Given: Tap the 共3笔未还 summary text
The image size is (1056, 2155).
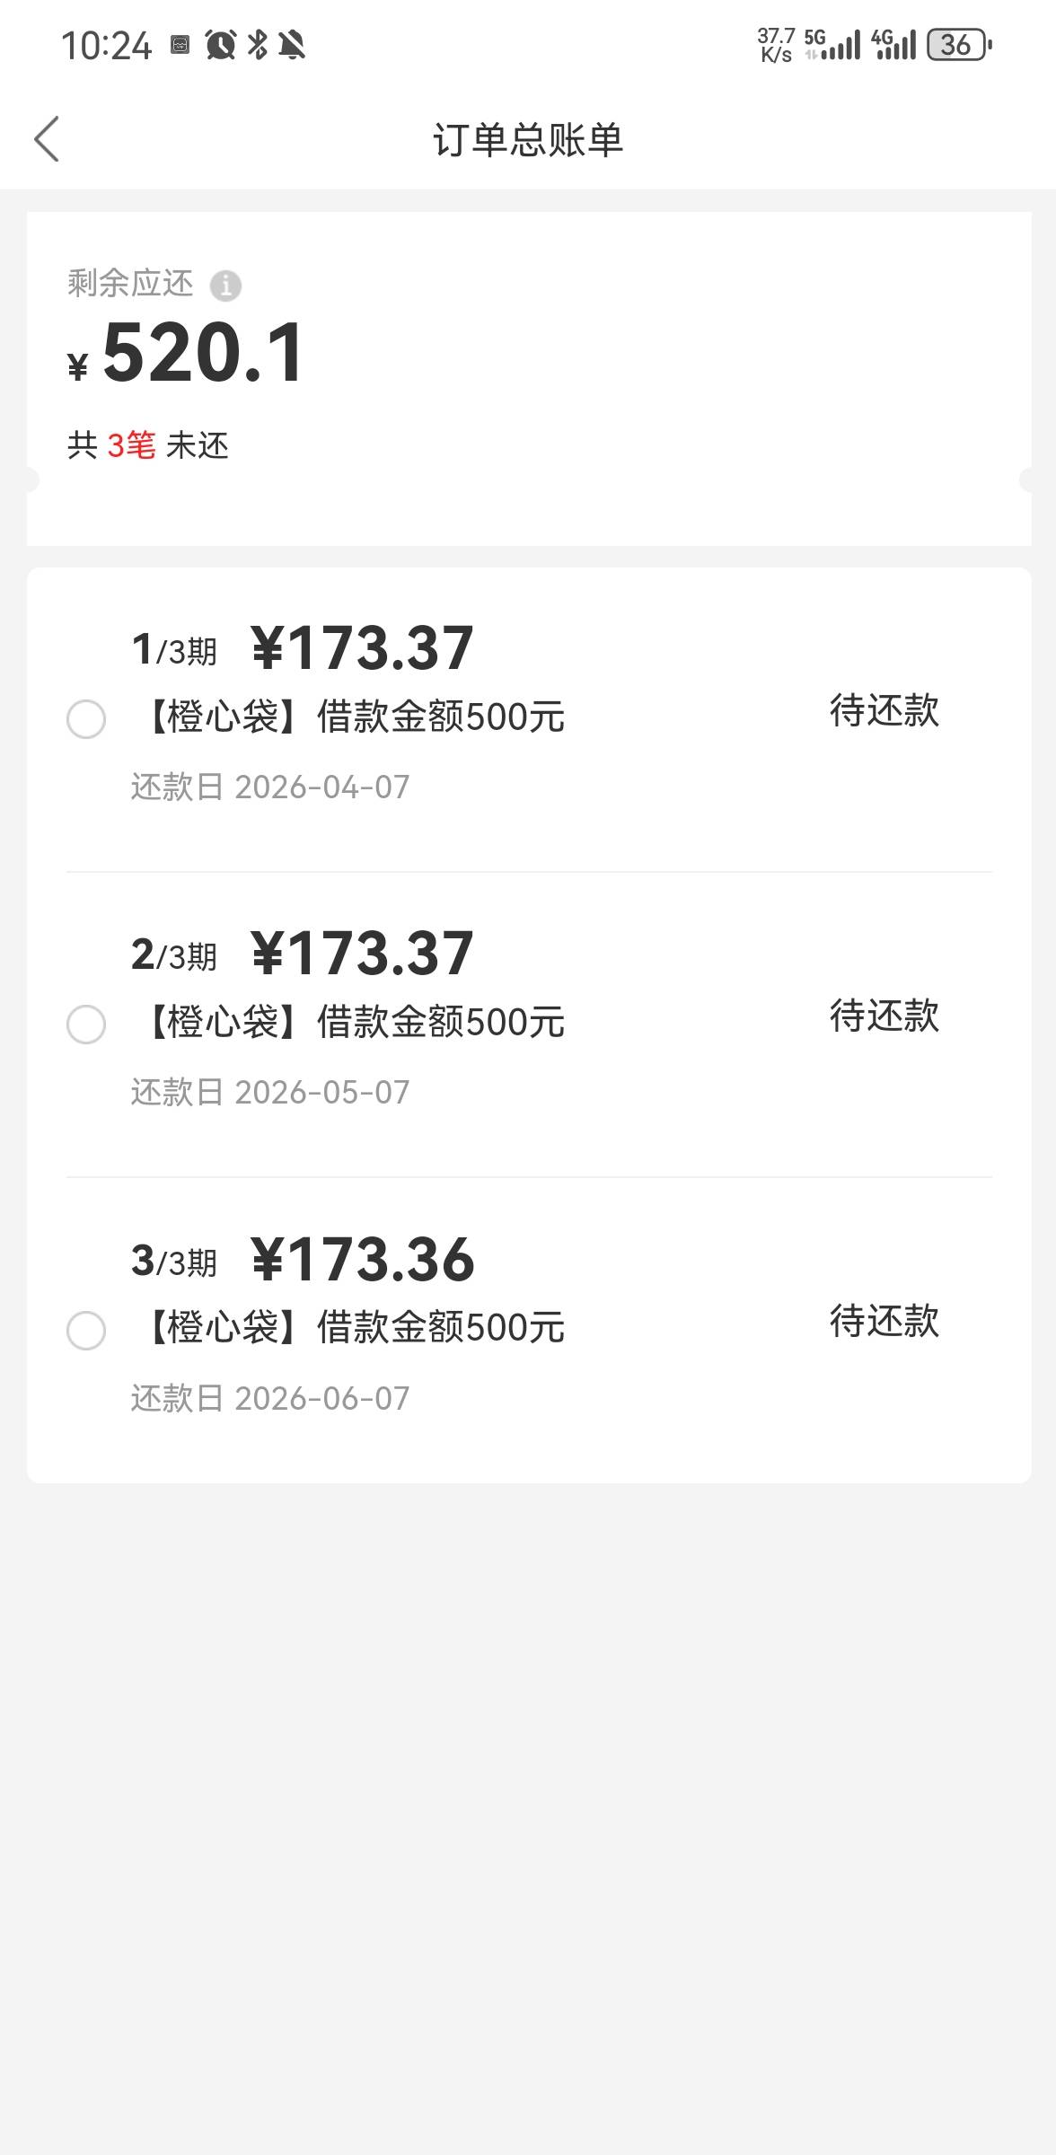Looking at the screenshot, I should click(x=148, y=445).
